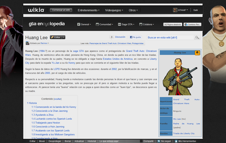Click Desproteger in the bottom toolbar
The height and width of the screenshot is (143, 226).
pos(55,141)
